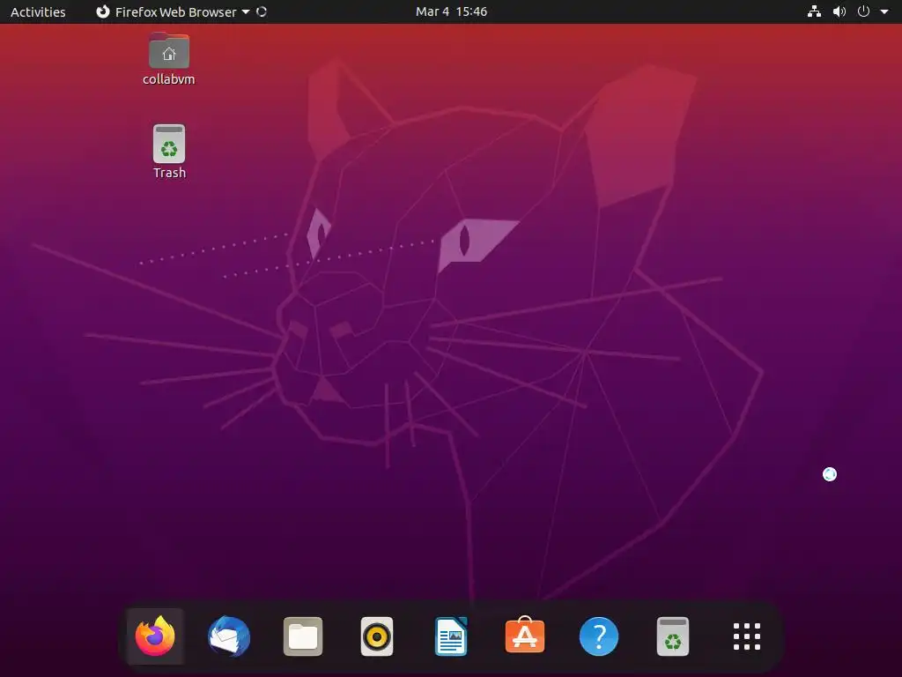Open Ubuntu Software store icon
The image size is (902, 677).
coord(525,635)
